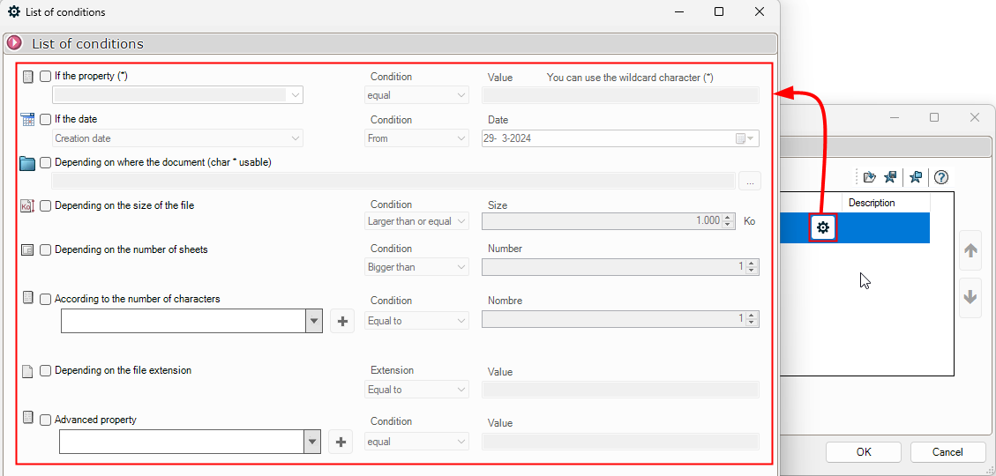Check Depending on the file extension
Screen dimensions: 996x476
coord(45,370)
